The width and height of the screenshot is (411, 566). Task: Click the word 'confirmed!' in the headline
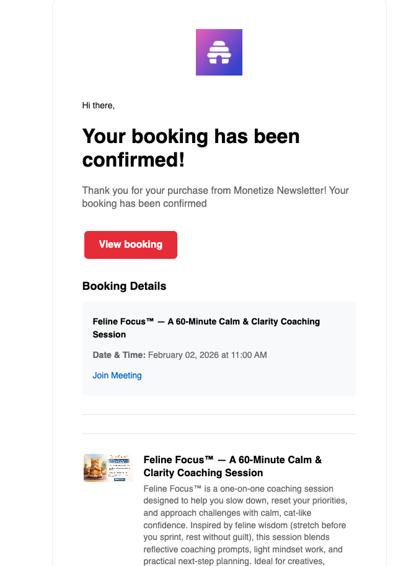tap(133, 160)
